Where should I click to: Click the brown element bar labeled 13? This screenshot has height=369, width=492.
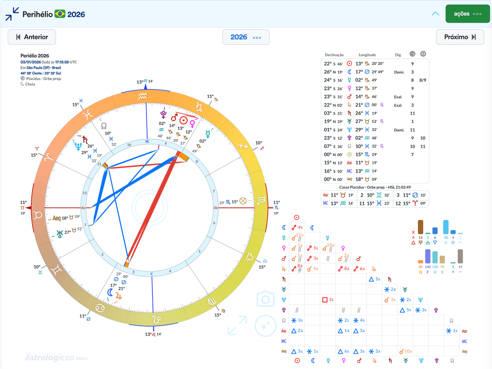[420, 227]
